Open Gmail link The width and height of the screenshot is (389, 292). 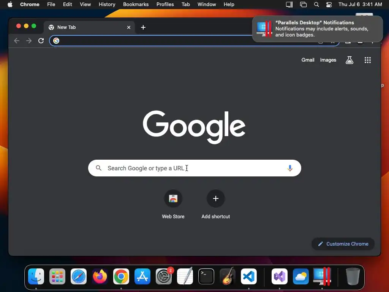[x=308, y=60]
